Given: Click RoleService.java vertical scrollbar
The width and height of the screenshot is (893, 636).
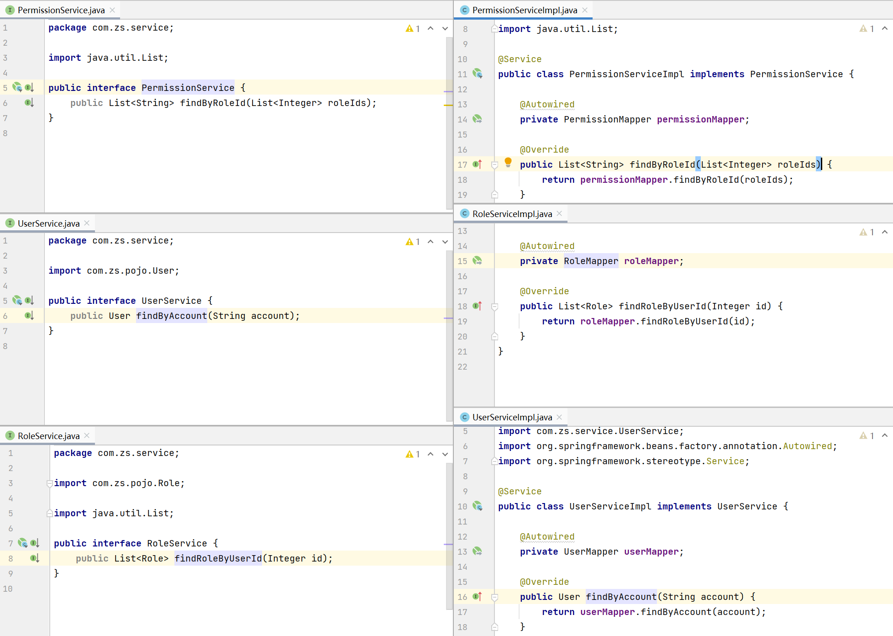Looking at the screenshot, I should click(449, 536).
